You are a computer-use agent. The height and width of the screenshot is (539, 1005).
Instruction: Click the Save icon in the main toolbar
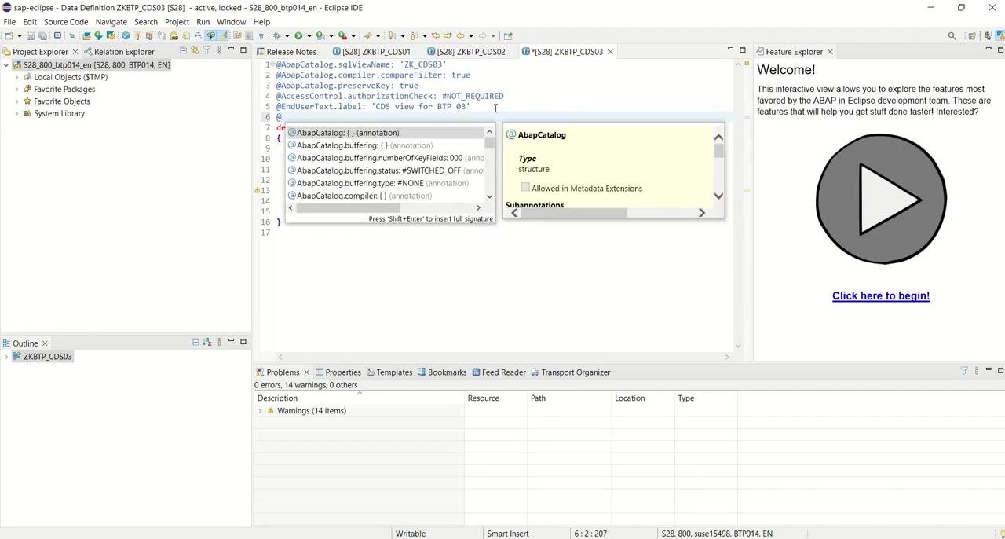tap(31, 35)
